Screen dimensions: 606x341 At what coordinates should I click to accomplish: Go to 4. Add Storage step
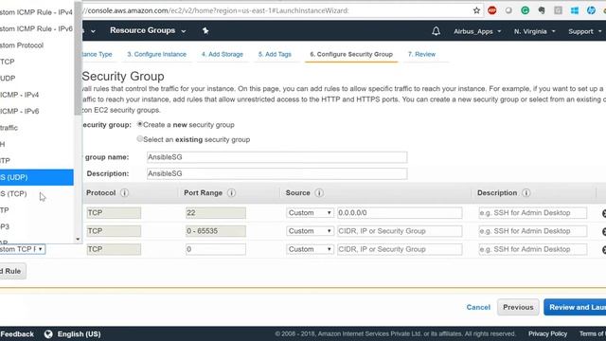pos(223,54)
